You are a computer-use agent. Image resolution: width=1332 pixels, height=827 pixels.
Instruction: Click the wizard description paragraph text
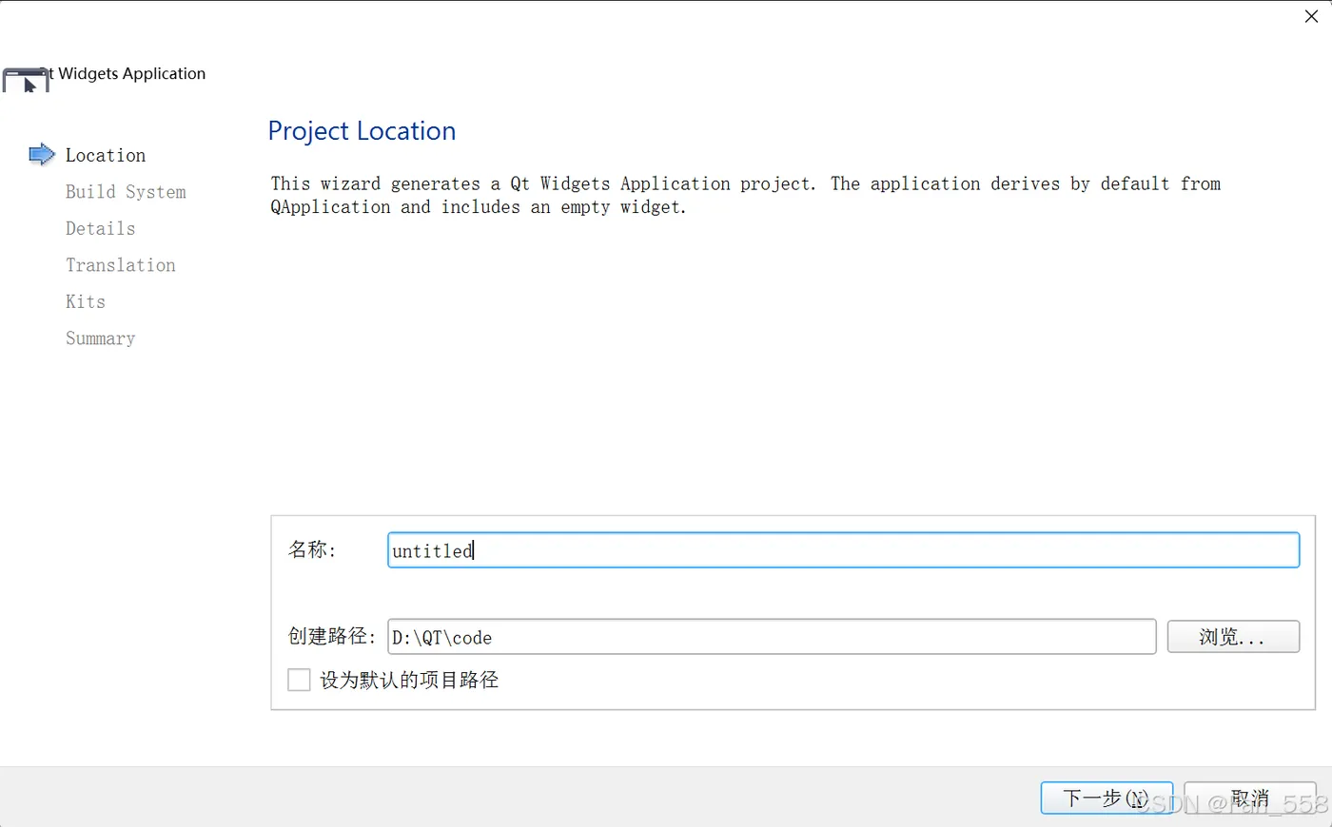tap(745, 195)
